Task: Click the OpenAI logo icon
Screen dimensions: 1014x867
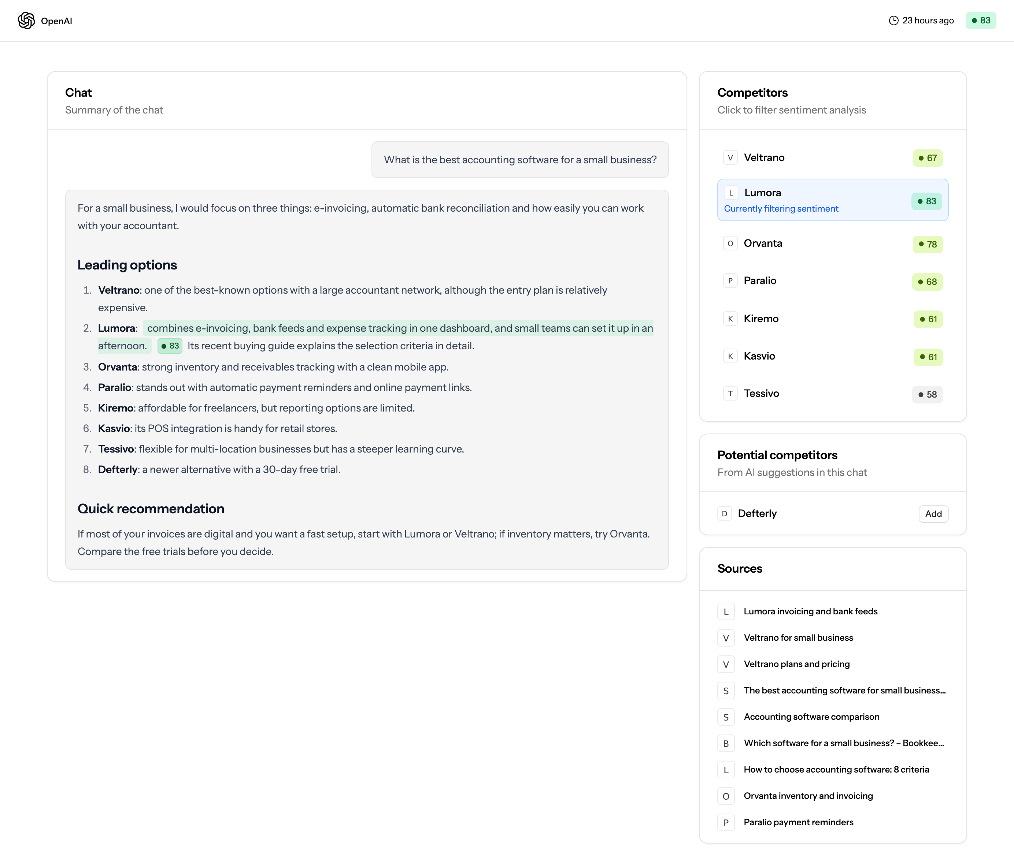Action: [26, 21]
